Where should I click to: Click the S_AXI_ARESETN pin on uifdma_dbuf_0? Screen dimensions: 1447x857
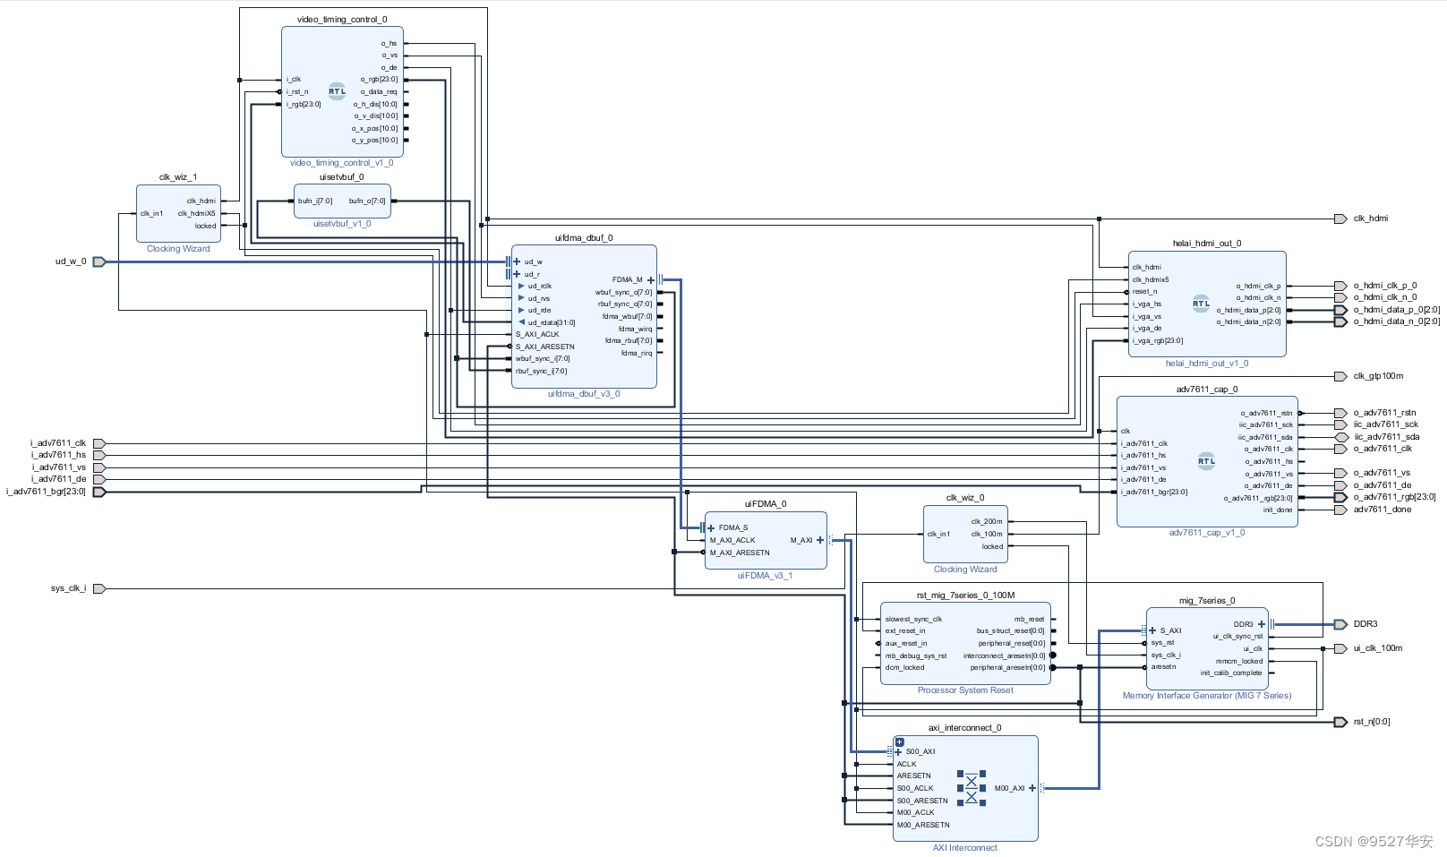(544, 347)
